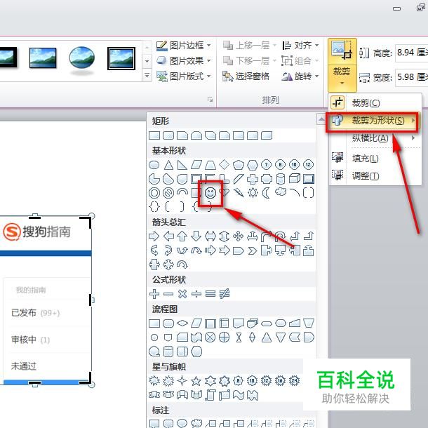Select the no-symbol prohibited shape
Image resolution: width=428 pixels, height=428 pixels.
coord(168,193)
